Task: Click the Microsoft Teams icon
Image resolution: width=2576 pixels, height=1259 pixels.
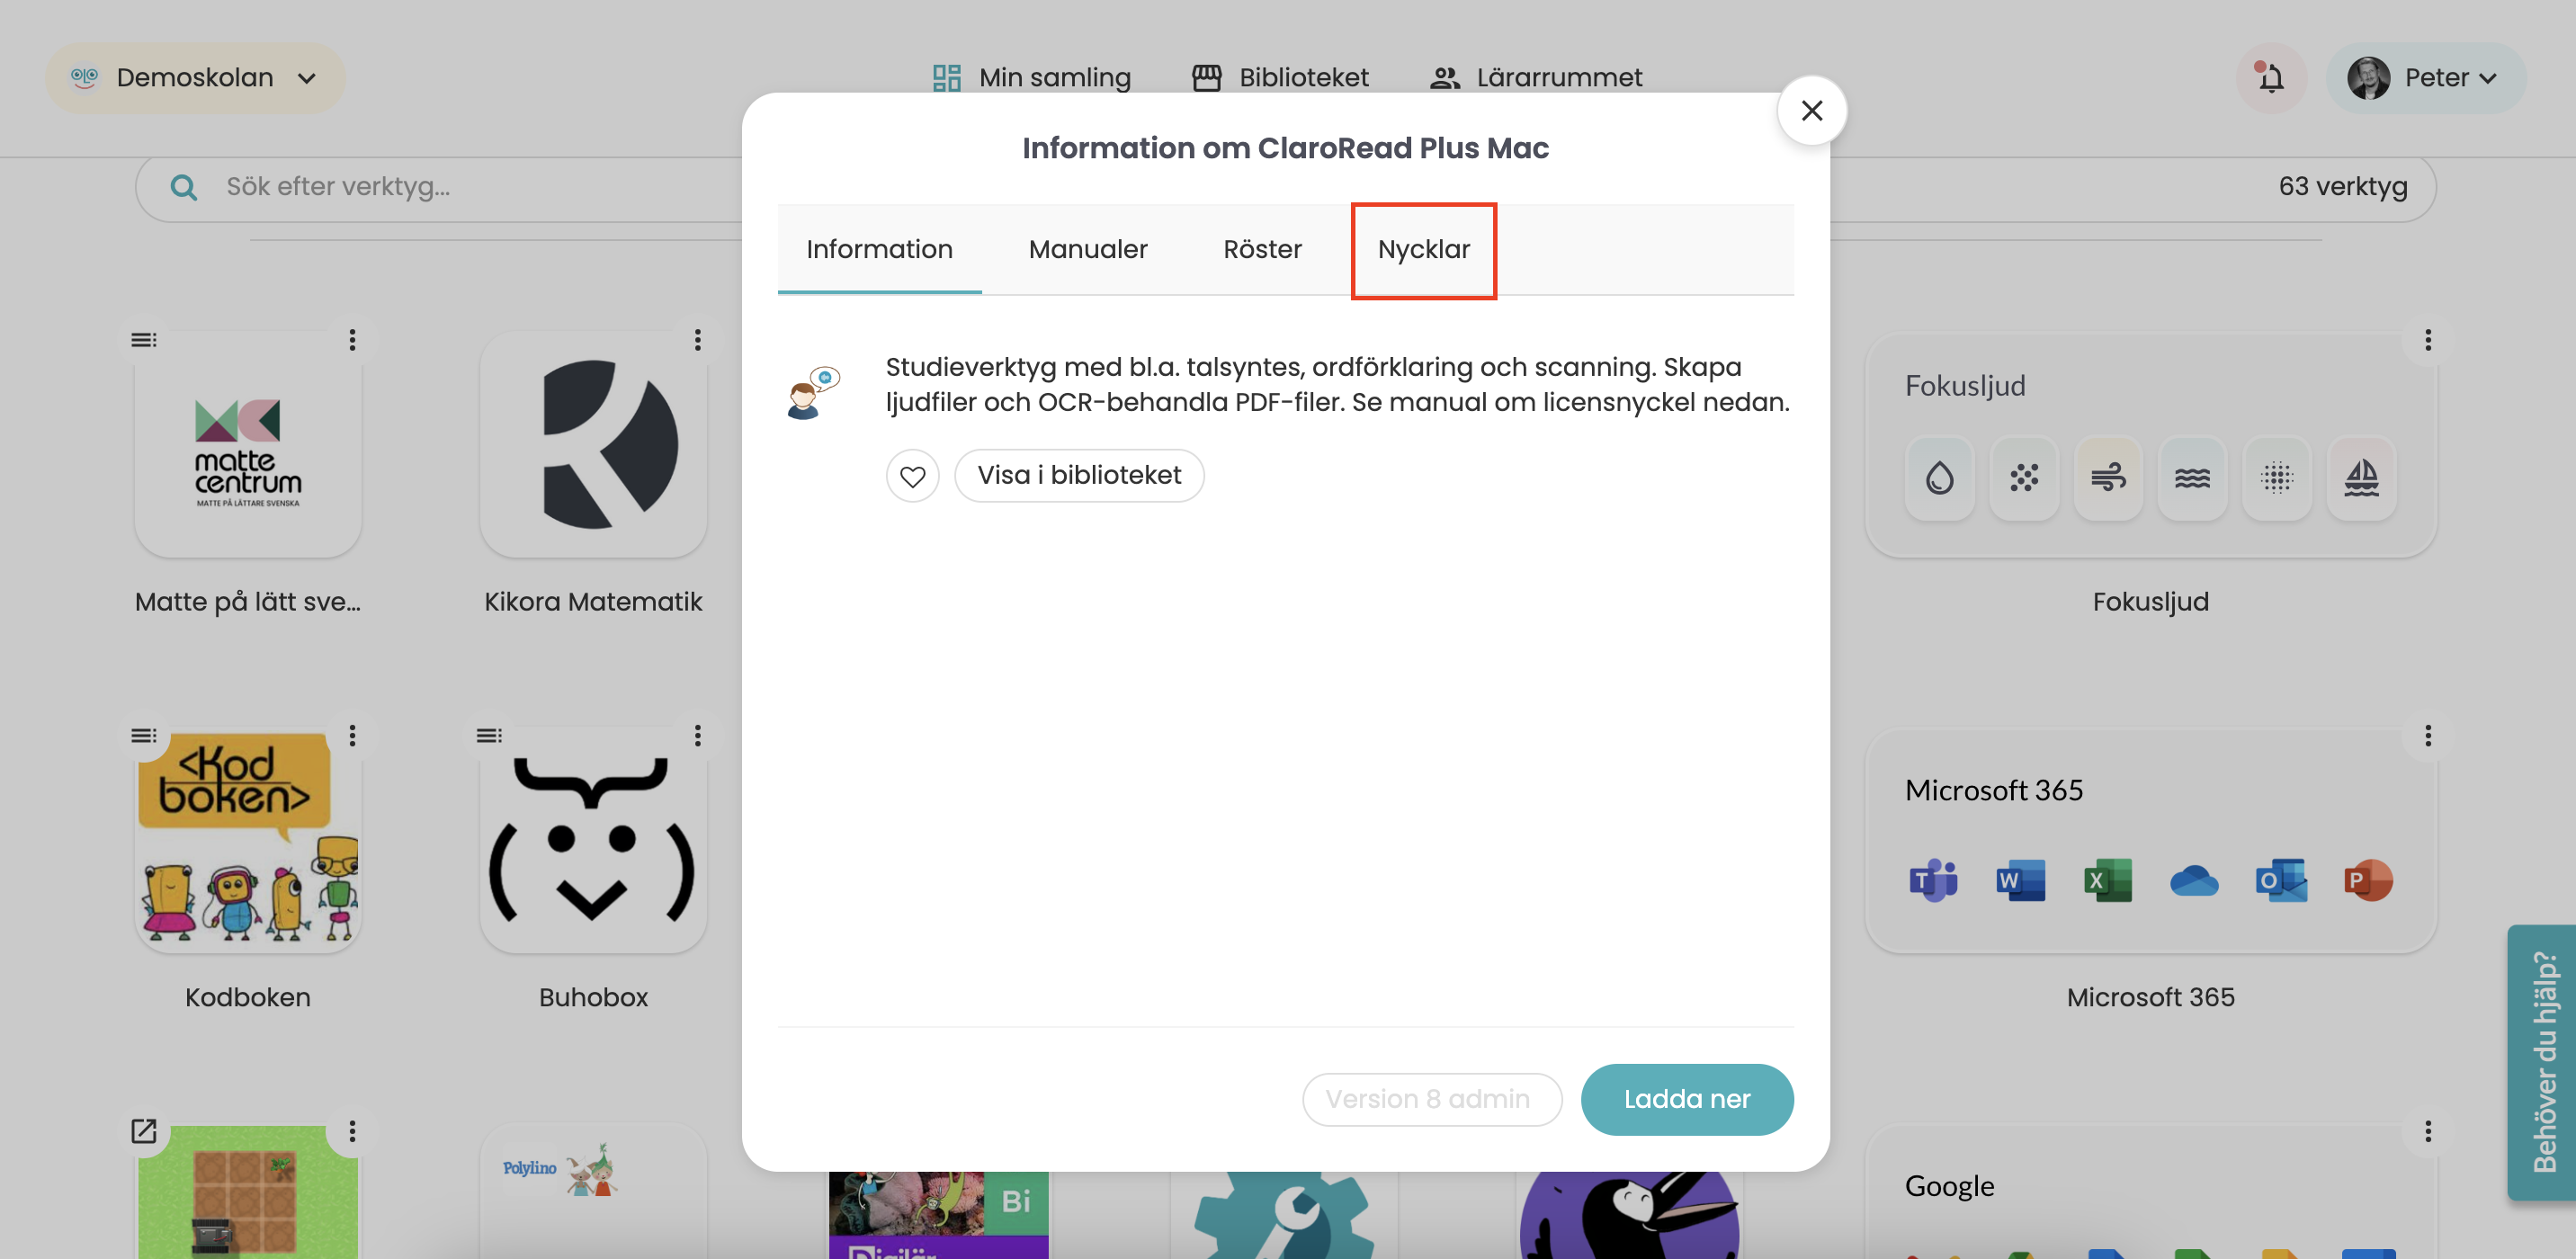Action: [x=1934, y=878]
